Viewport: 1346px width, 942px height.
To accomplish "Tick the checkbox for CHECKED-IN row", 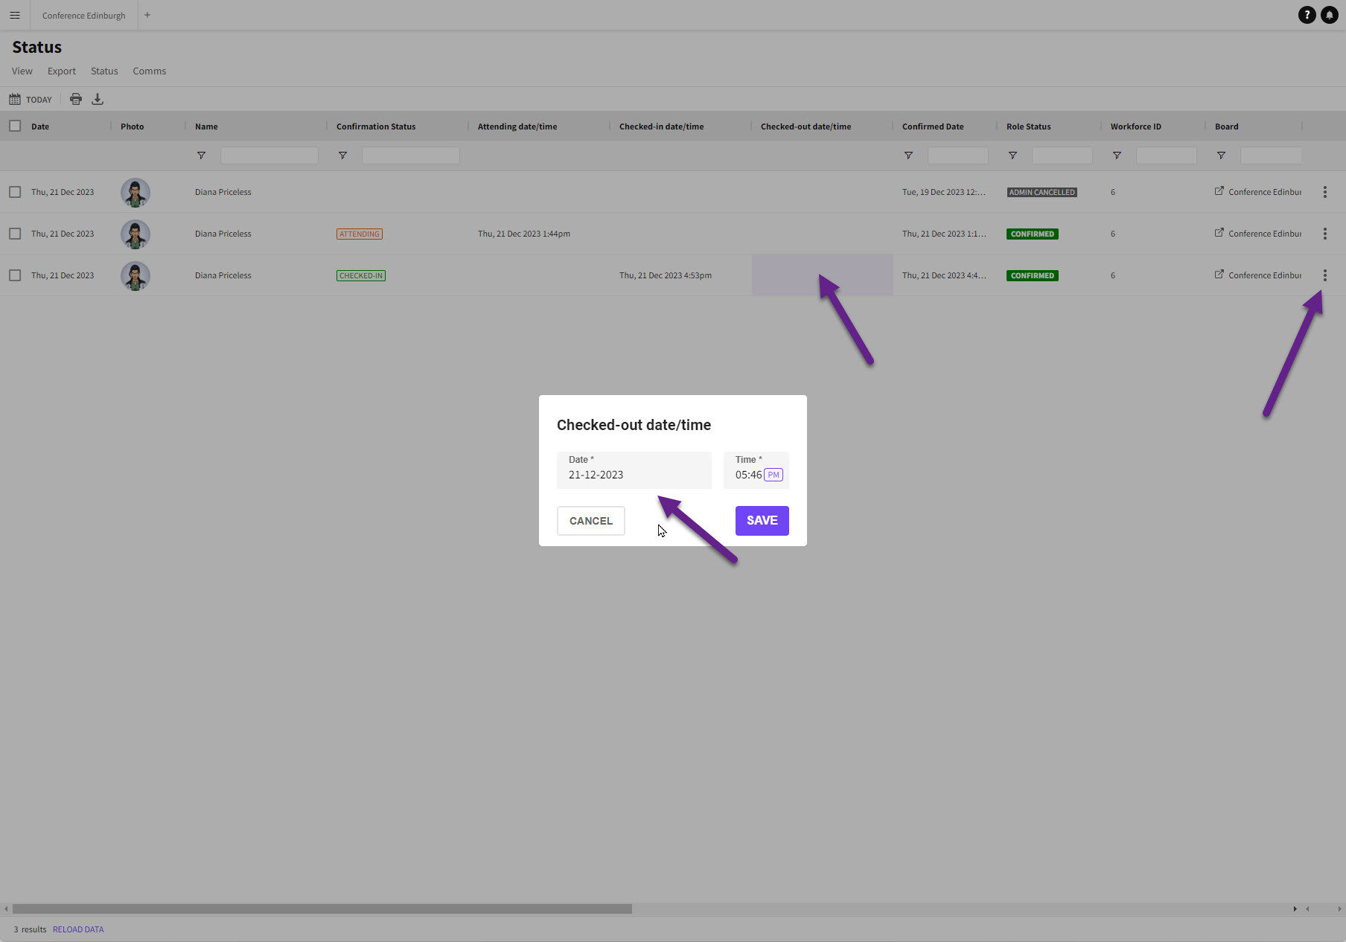I will (x=15, y=275).
